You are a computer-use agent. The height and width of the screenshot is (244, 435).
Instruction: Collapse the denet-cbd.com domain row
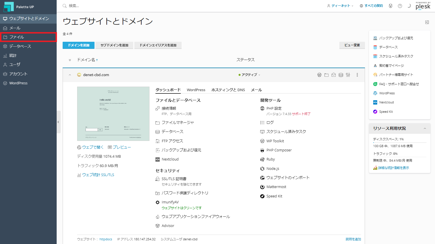[x=70, y=75]
